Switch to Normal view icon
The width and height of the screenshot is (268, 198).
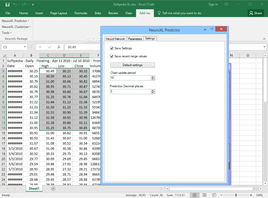coord(194,195)
